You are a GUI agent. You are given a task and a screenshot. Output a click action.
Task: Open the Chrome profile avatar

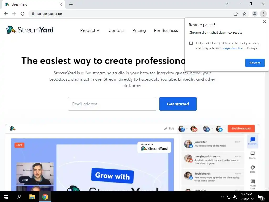point(255,14)
